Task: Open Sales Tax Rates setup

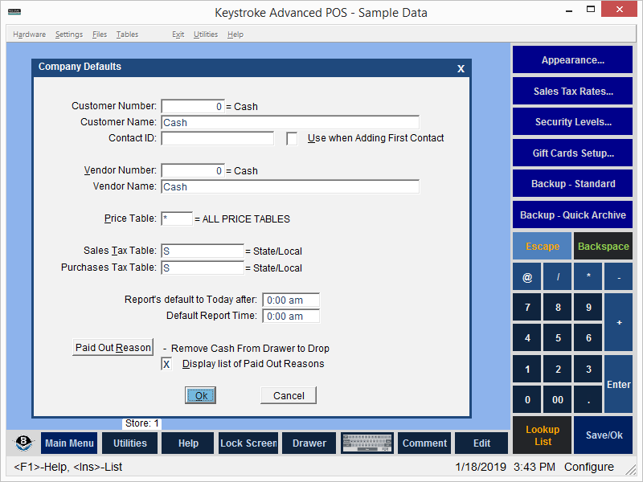Action: click(572, 92)
